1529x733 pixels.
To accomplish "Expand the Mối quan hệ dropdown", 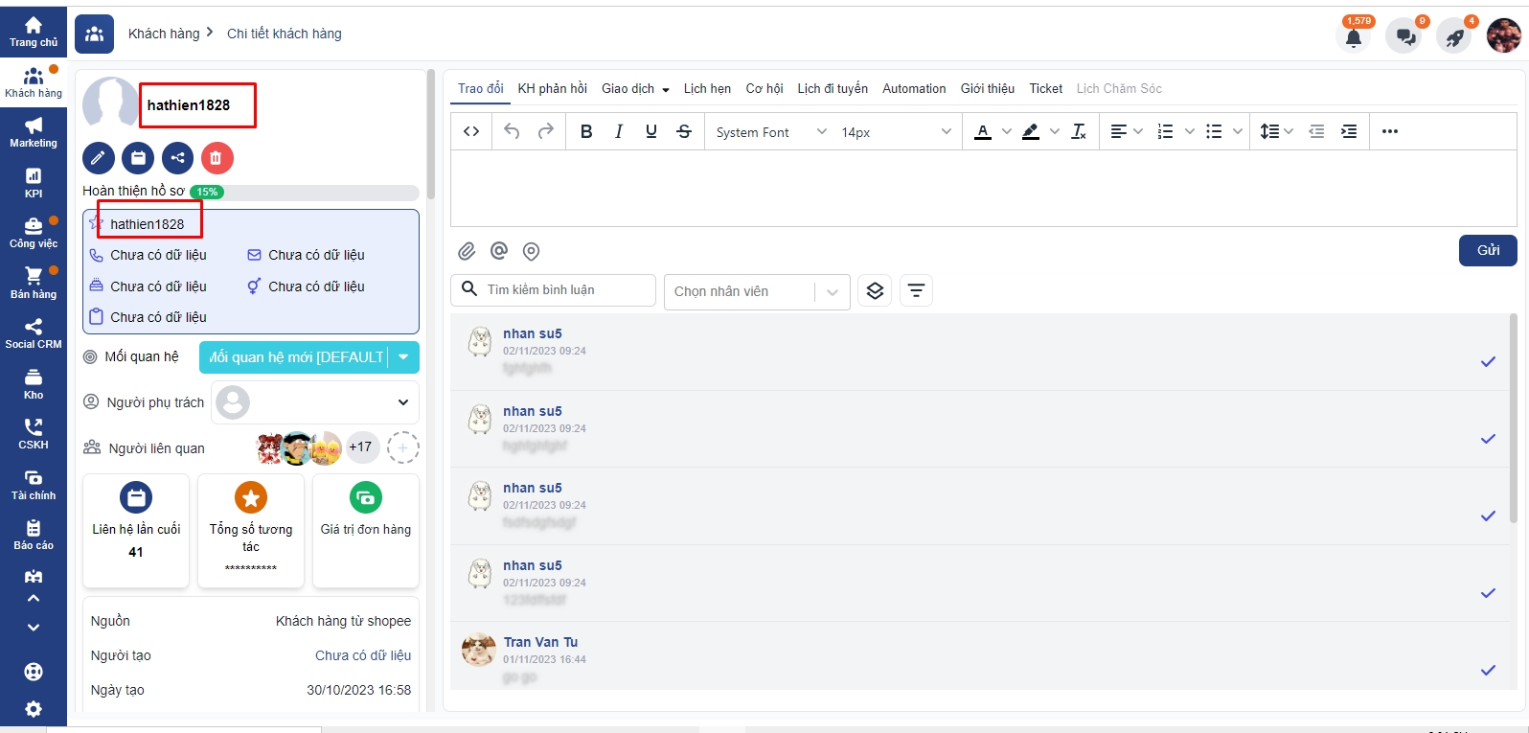I will click(403, 357).
